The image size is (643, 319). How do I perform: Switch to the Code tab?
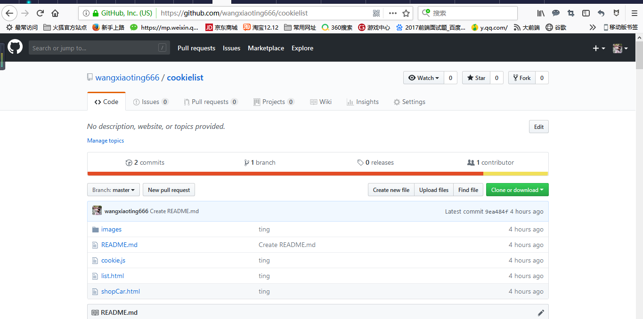pos(106,102)
